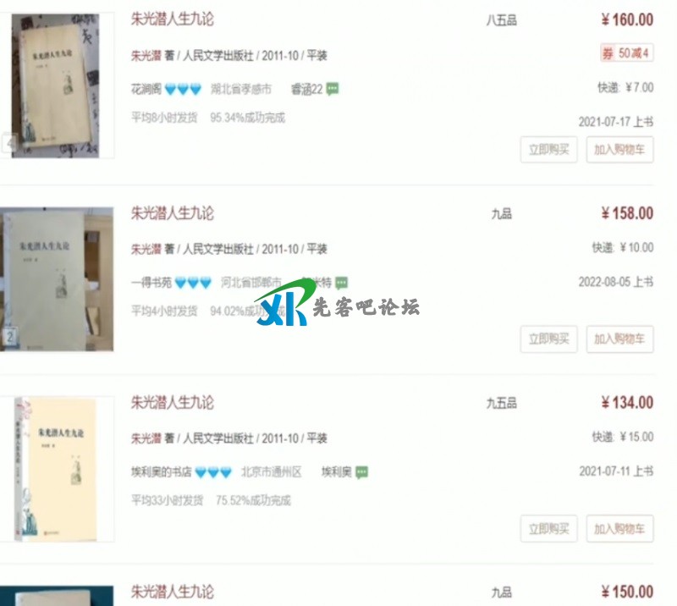Screen dimensions: 677x606
Task: Open the first 朱光潜人生九论 title link
Action: coord(173,19)
